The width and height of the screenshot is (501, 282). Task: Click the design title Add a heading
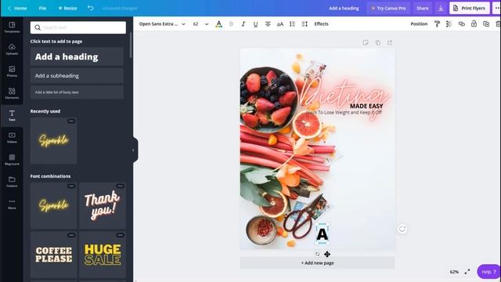click(344, 9)
